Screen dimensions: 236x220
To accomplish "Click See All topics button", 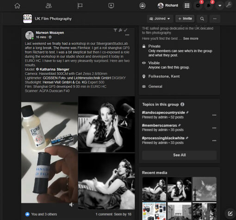I will coord(180,155).
